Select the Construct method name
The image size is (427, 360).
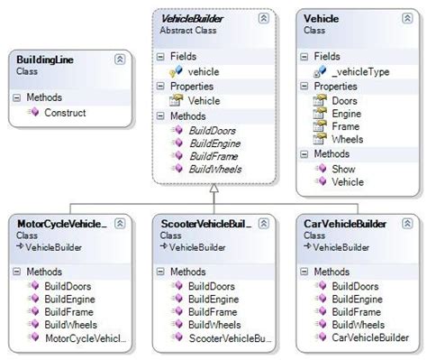tap(65, 113)
